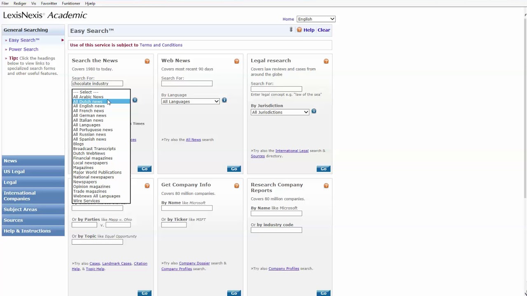Open Terms and Conditions link

tap(161, 45)
